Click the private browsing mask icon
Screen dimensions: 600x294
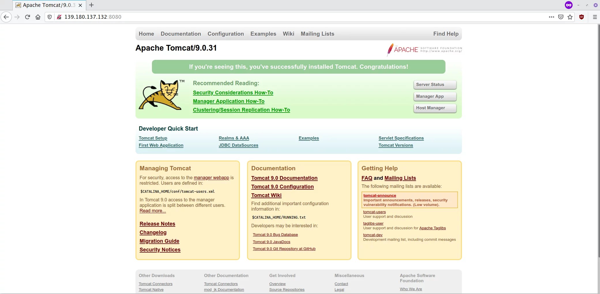point(569,5)
